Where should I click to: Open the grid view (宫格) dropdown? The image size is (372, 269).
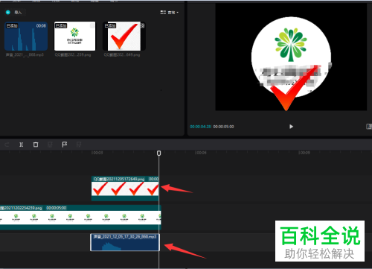coord(170,13)
